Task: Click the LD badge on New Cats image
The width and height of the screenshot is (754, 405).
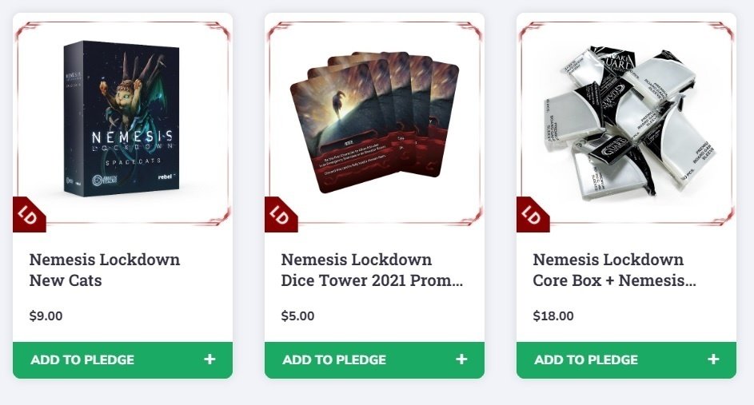Action: point(26,216)
